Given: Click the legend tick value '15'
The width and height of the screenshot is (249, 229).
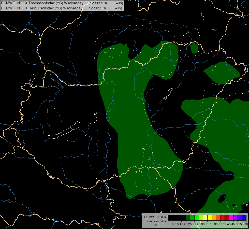Looking at the screenshot, I should click(x=181, y=224).
